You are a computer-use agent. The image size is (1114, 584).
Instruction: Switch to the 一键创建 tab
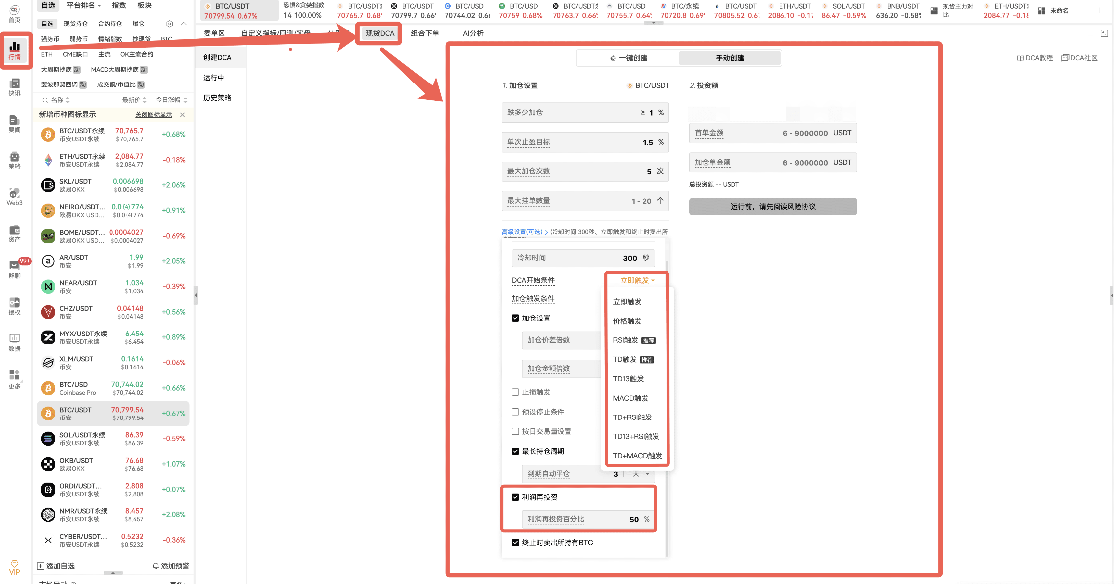click(x=628, y=58)
